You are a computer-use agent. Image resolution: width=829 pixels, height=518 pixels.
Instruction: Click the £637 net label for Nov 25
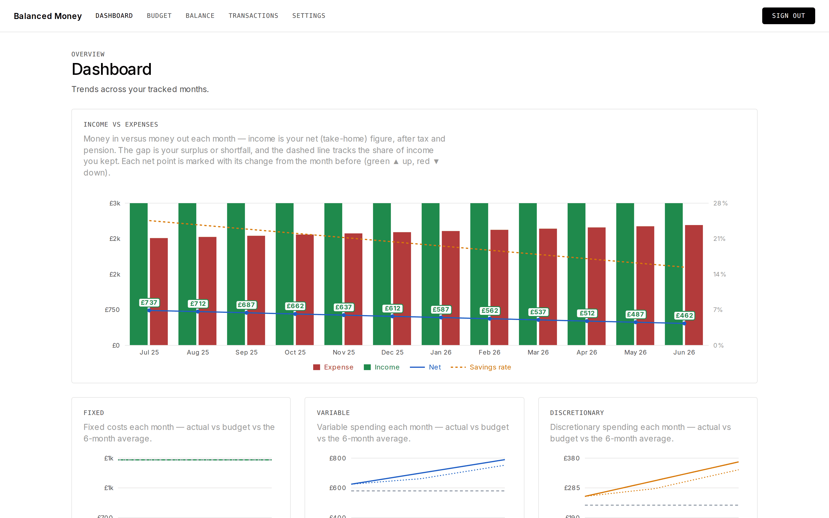click(x=344, y=307)
